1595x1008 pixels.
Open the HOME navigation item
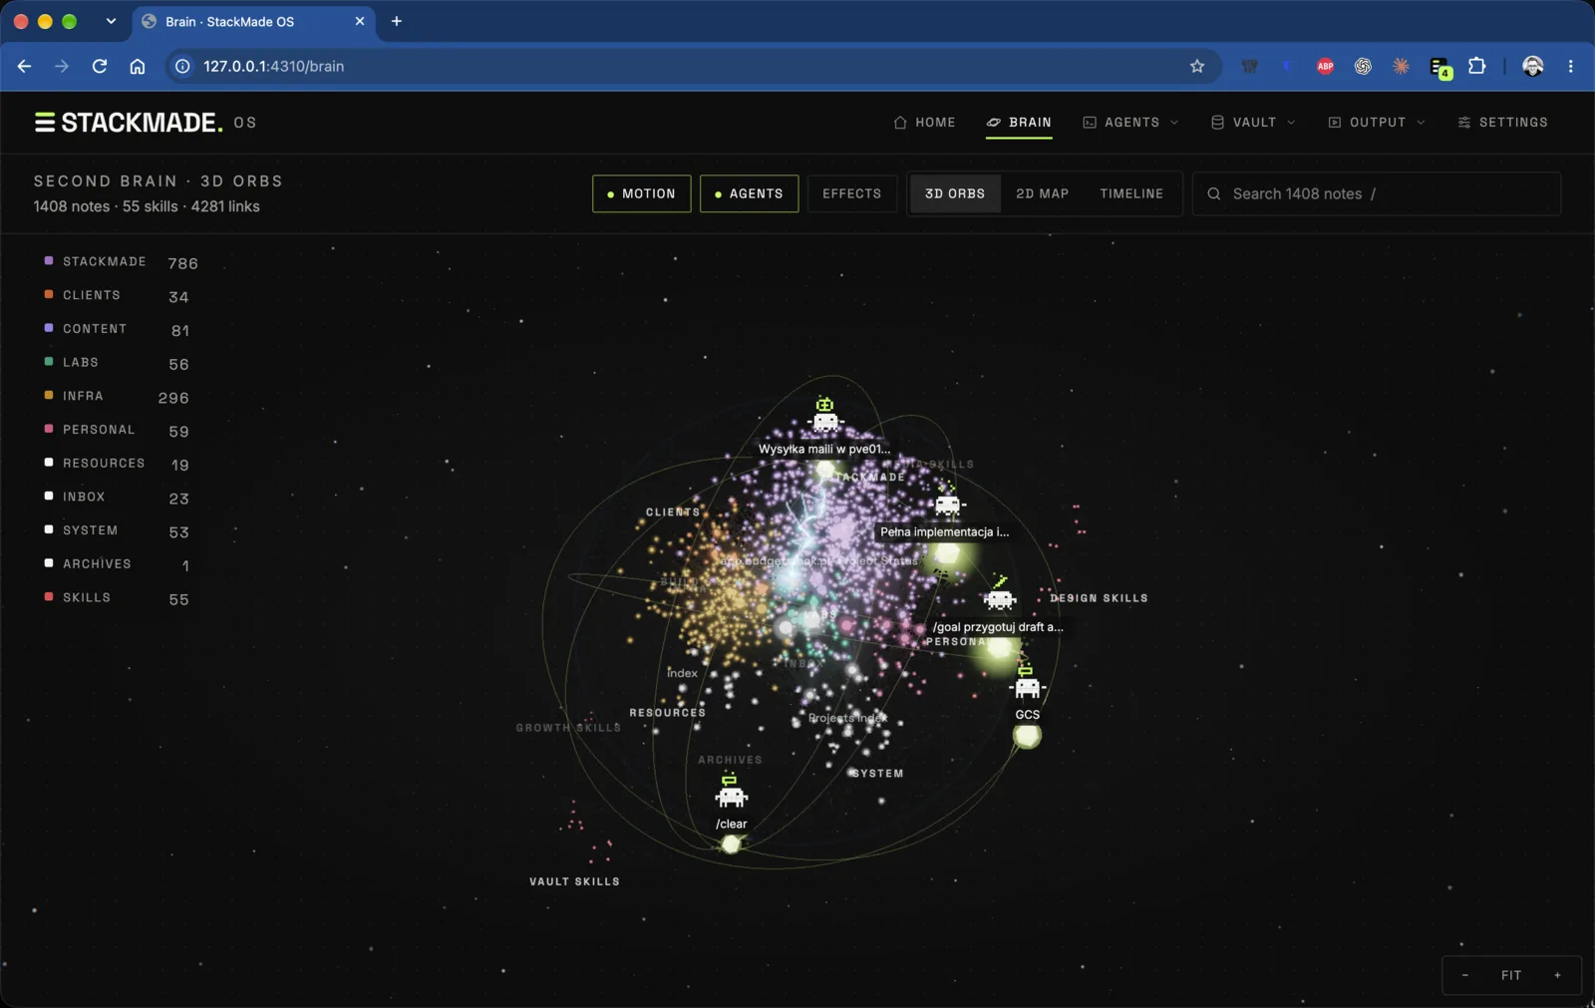tap(924, 122)
